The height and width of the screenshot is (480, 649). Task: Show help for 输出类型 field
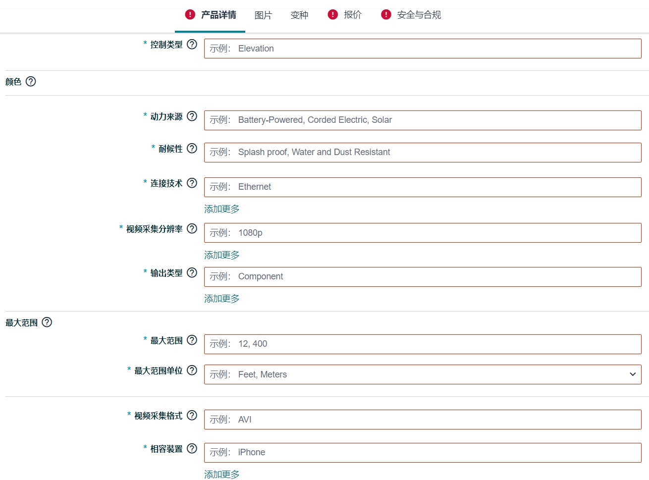pos(192,273)
